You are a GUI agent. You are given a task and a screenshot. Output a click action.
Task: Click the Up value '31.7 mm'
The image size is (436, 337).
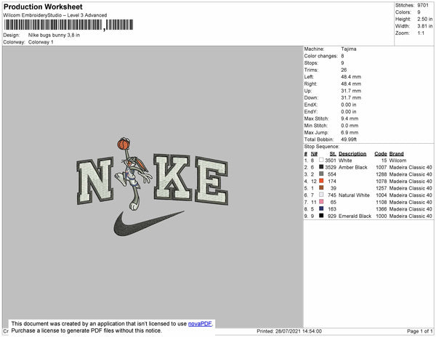(x=351, y=91)
